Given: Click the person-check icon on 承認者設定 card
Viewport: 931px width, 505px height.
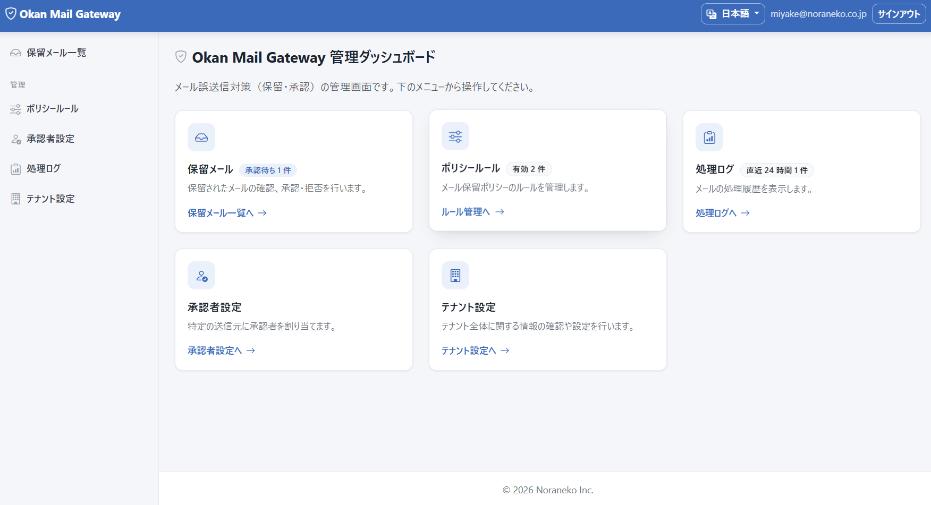Looking at the screenshot, I should [x=201, y=276].
